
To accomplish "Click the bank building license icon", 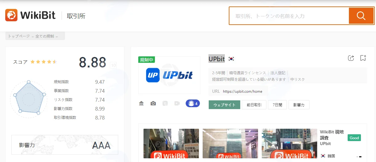I will 141,103.
